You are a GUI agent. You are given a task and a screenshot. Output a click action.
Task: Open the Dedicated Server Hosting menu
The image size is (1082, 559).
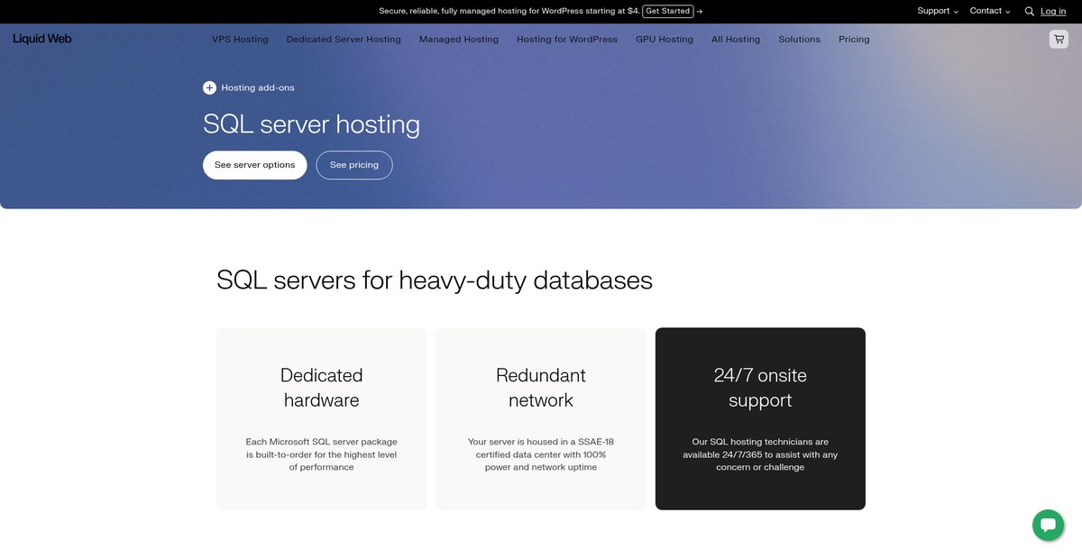[344, 39]
